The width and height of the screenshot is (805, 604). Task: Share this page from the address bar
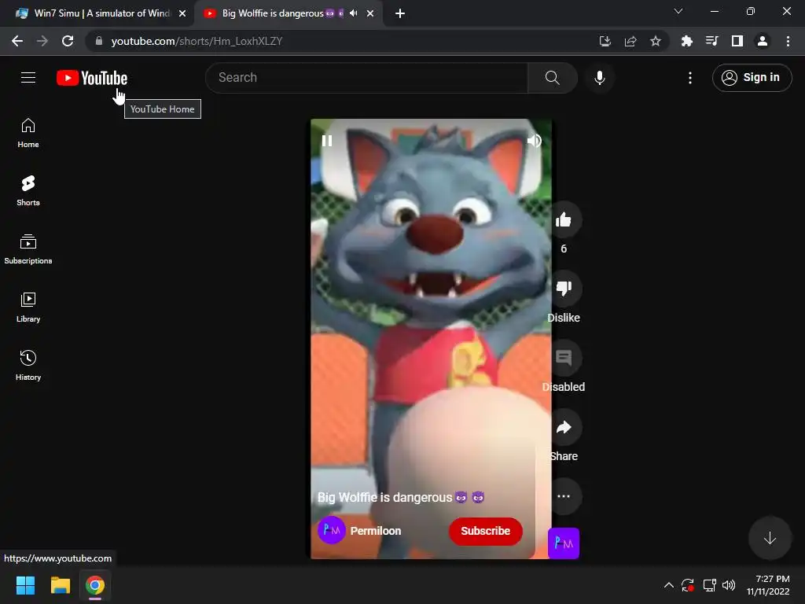[x=630, y=41]
